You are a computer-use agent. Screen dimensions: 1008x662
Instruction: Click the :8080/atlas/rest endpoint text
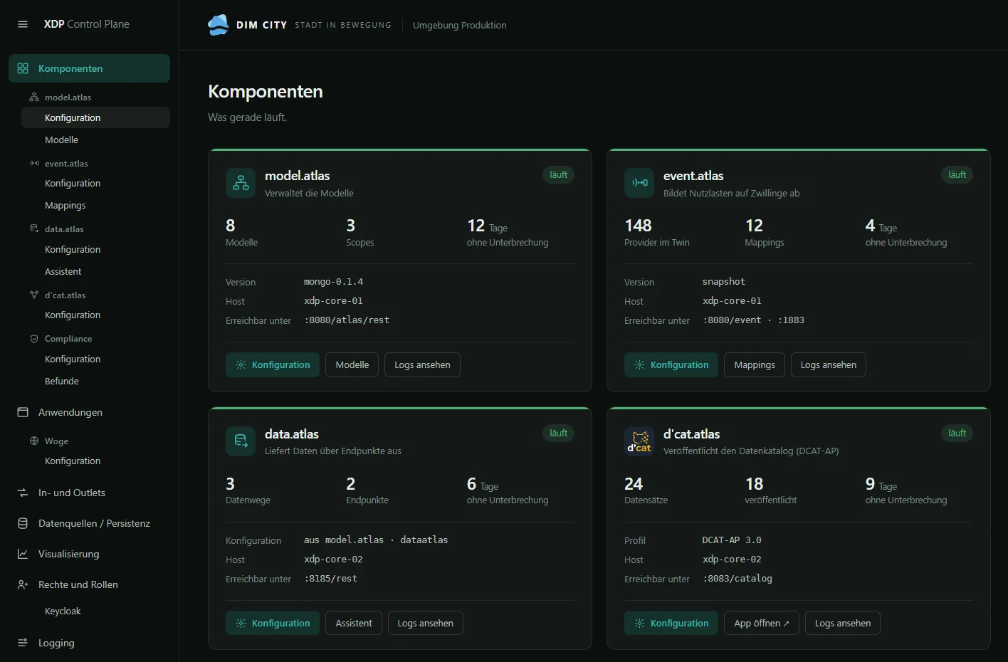tap(347, 320)
